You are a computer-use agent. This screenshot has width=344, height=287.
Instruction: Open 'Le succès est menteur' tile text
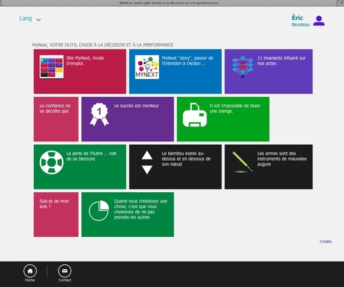click(136, 106)
